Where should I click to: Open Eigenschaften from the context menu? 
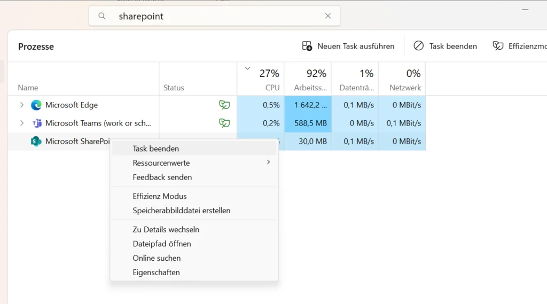[156, 272]
